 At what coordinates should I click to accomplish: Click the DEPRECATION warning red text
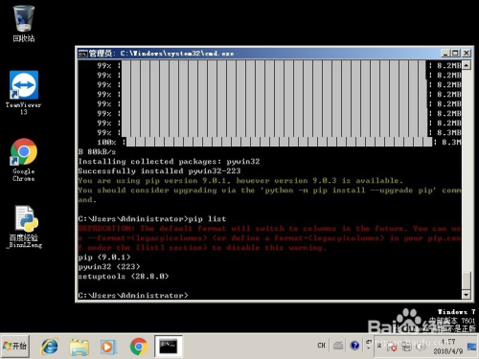click(x=269, y=238)
